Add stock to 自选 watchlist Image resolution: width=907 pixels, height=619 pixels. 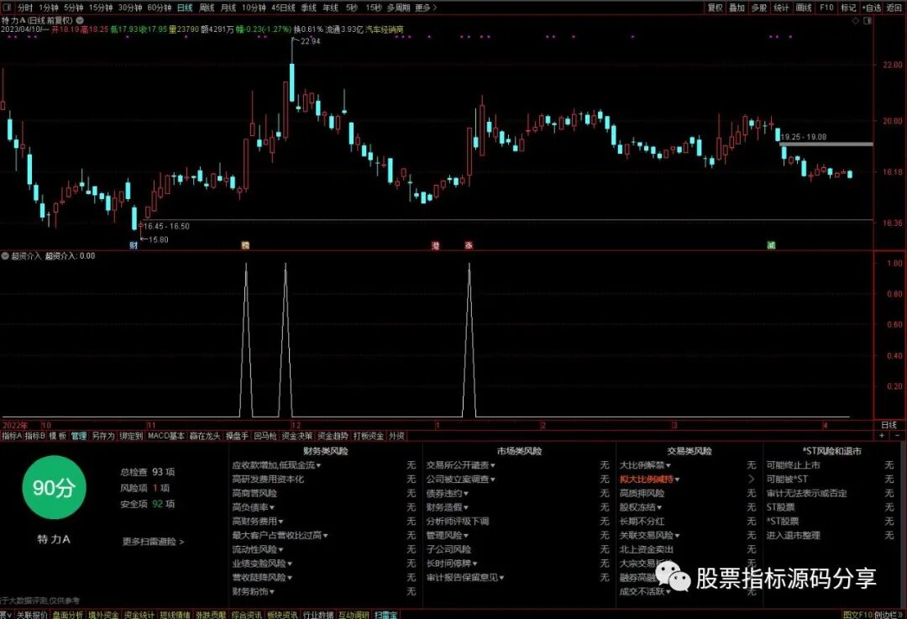(x=871, y=8)
